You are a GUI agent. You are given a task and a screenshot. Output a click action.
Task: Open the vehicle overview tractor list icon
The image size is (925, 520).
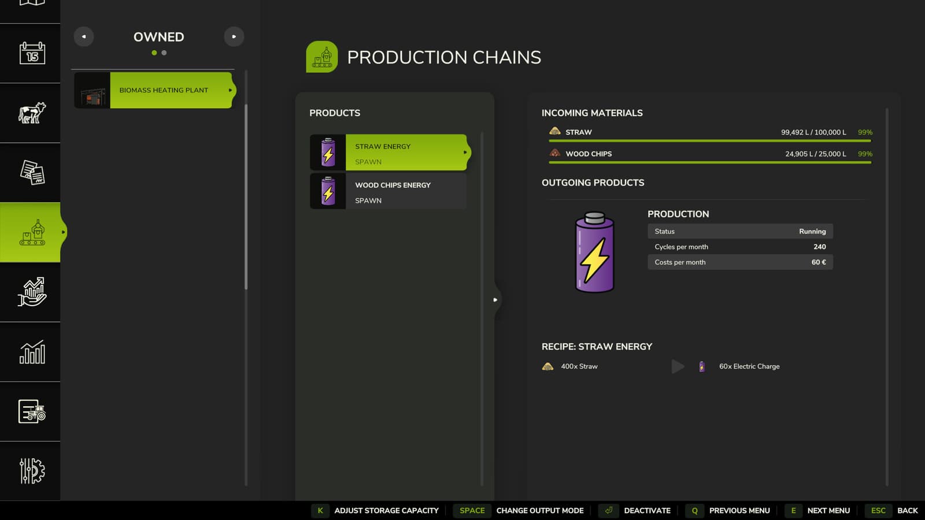pos(32,411)
